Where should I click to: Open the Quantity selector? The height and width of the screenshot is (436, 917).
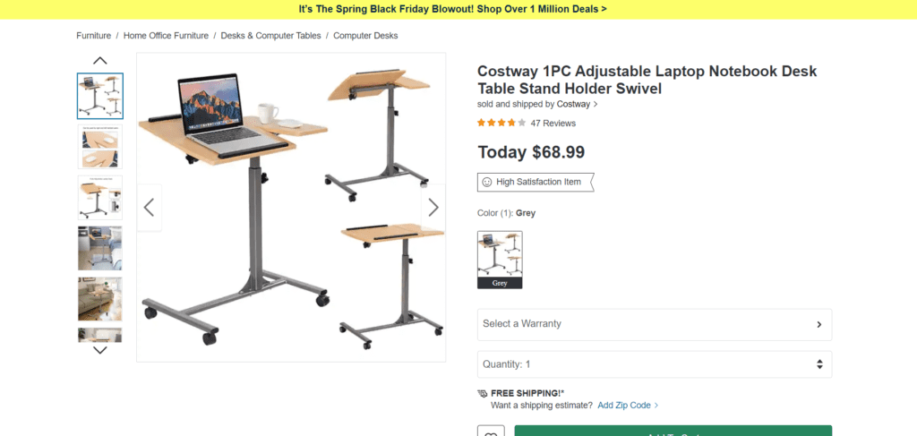pos(655,364)
